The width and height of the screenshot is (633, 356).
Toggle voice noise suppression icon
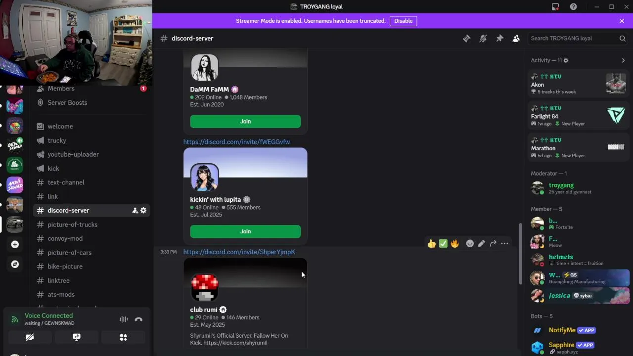coord(124,319)
